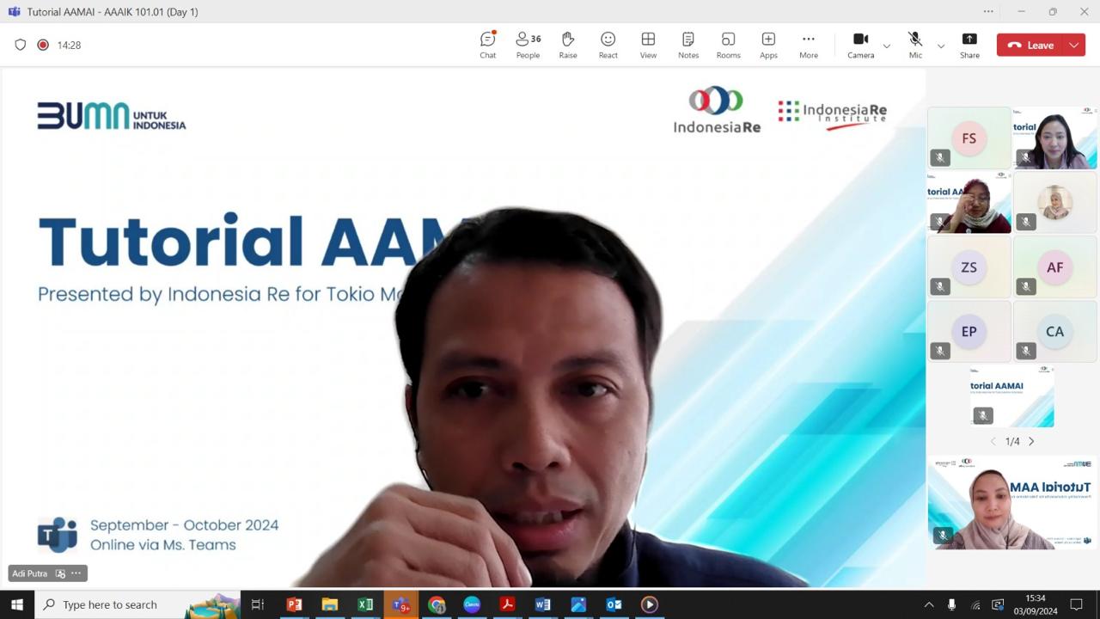Leave the meeting

pos(1030,45)
